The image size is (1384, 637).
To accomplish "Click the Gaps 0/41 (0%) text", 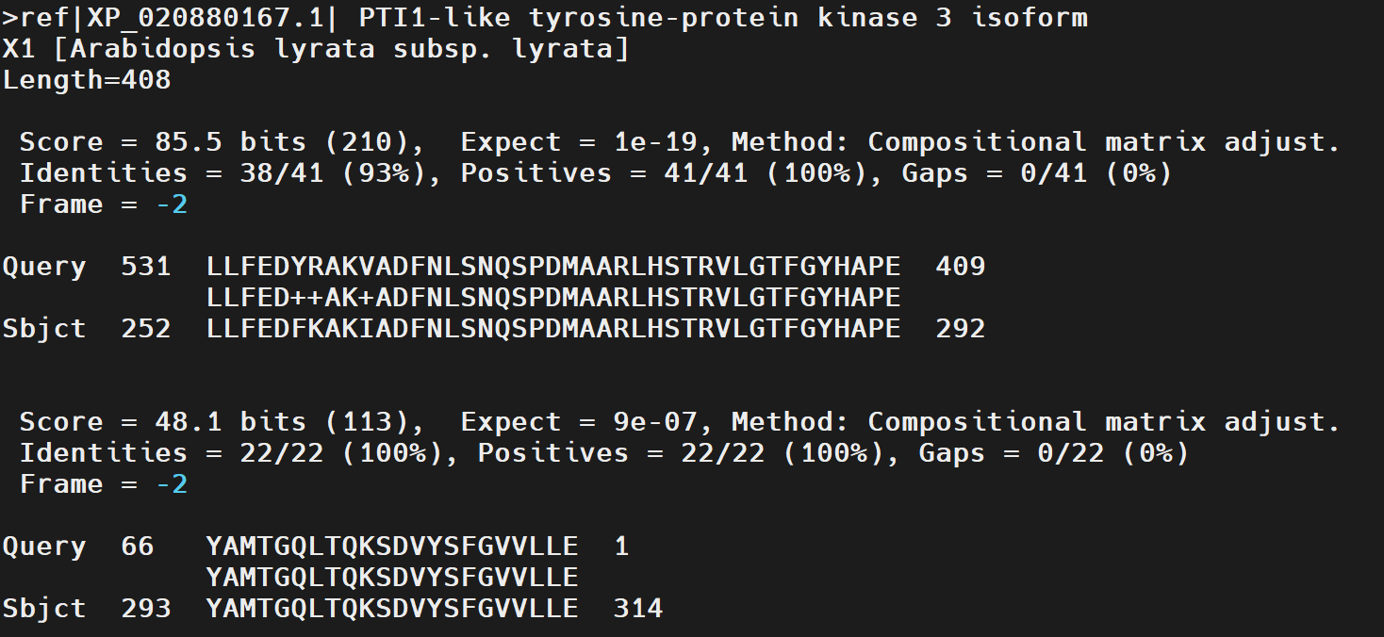I will pyautogui.click(x=1036, y=173).
